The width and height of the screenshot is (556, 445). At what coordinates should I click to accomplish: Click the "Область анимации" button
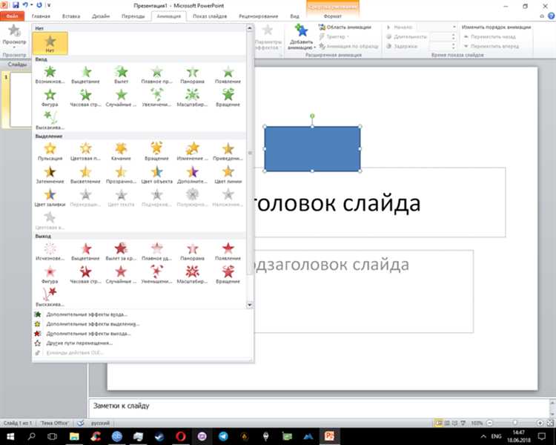click(x=345, y=27)
